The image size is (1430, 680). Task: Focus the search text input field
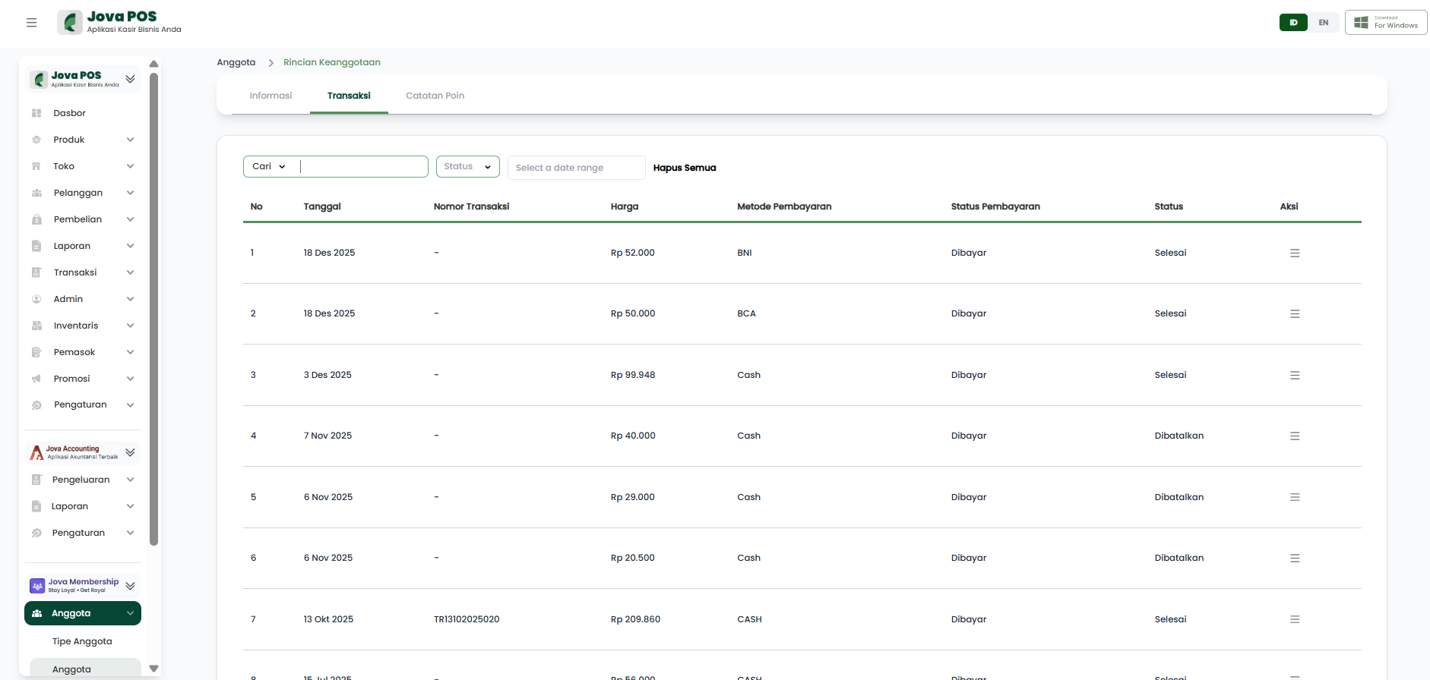pyautogui.click(x=363, y=166)
